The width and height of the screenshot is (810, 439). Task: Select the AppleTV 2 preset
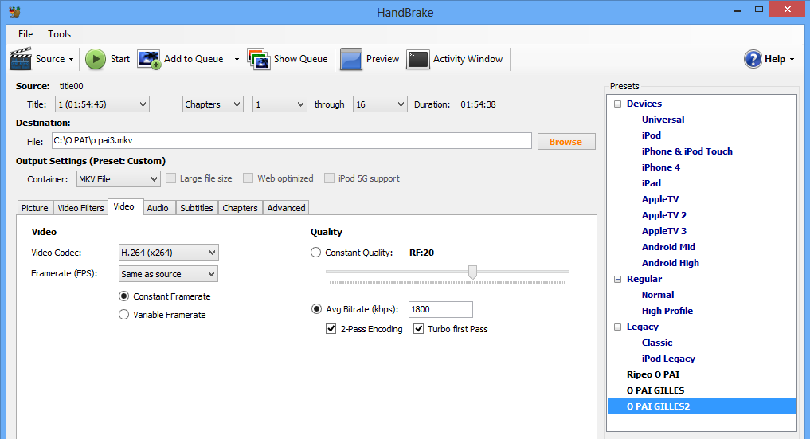tap(663, 215)
